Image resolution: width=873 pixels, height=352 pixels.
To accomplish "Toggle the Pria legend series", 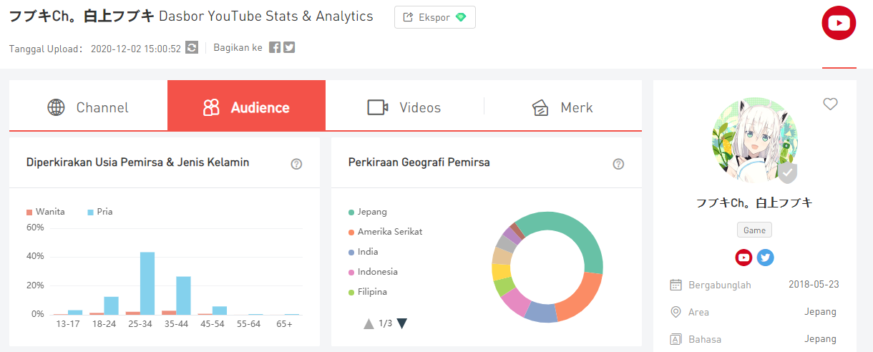I will tap(100, 212).
